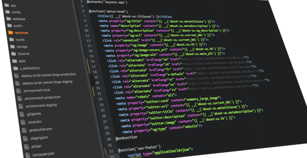Image resolution: width=307 pixels, height=158 pixels.
Task: Click line number 6 in gutter
Action: pos(83,11)
